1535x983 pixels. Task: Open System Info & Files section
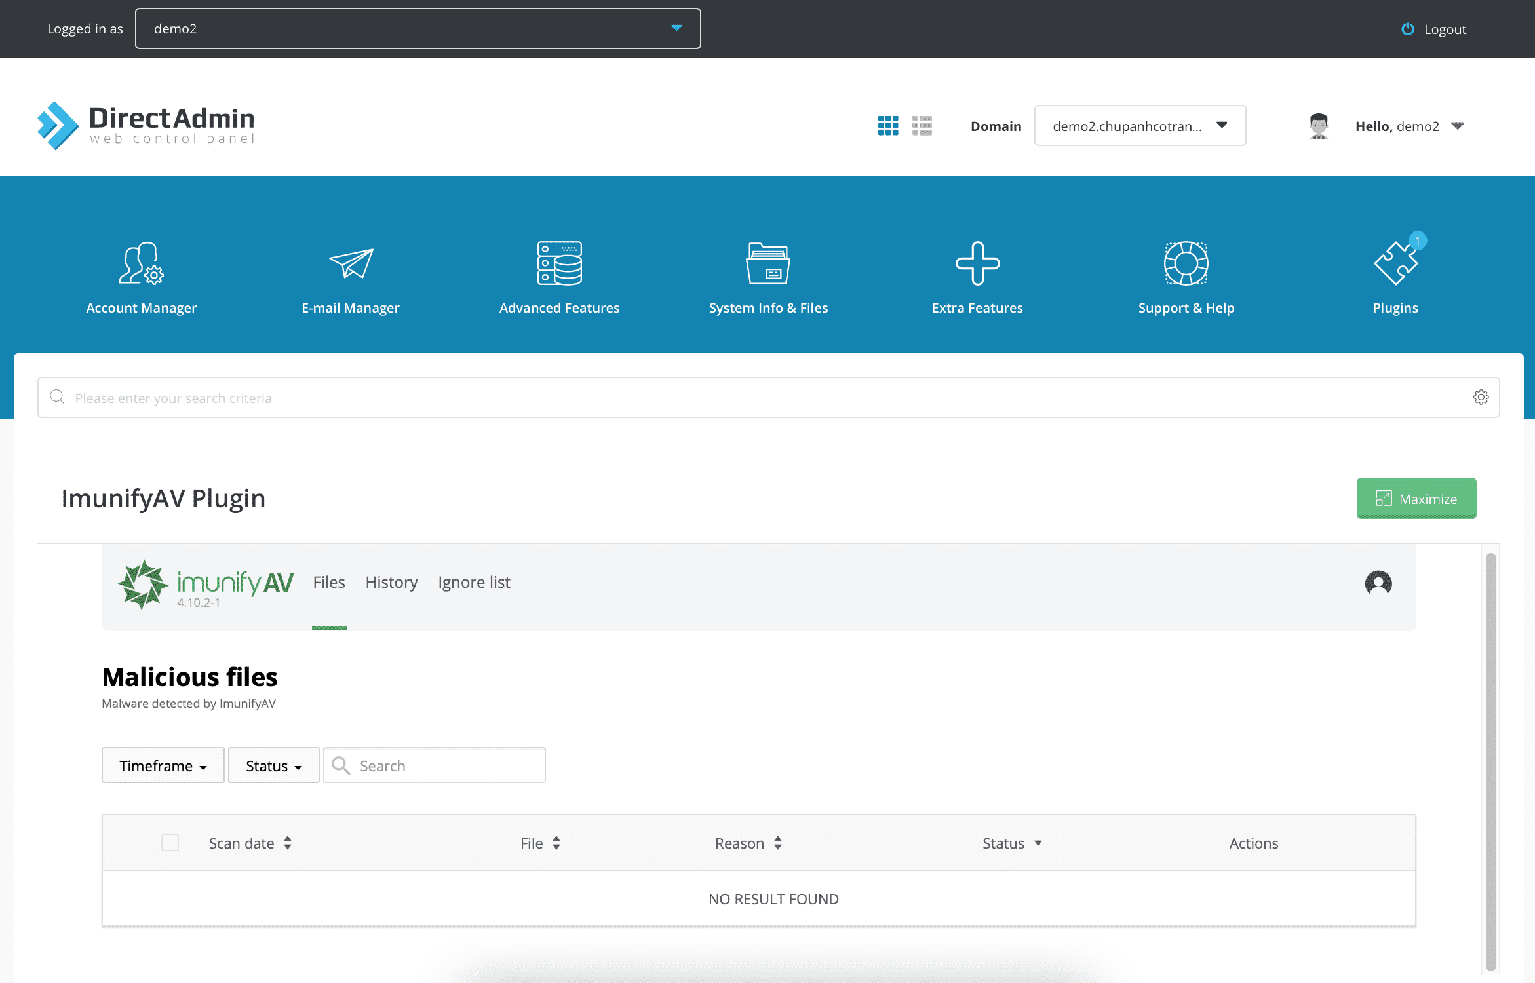click(x=769, y=277)
